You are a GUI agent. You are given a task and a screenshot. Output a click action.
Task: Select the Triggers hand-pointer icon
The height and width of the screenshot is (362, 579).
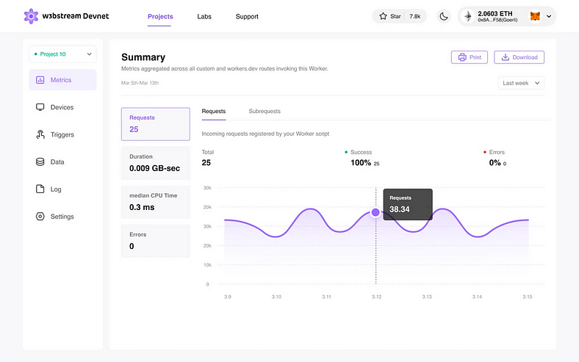pyautogui.click(x=40, y=134)
